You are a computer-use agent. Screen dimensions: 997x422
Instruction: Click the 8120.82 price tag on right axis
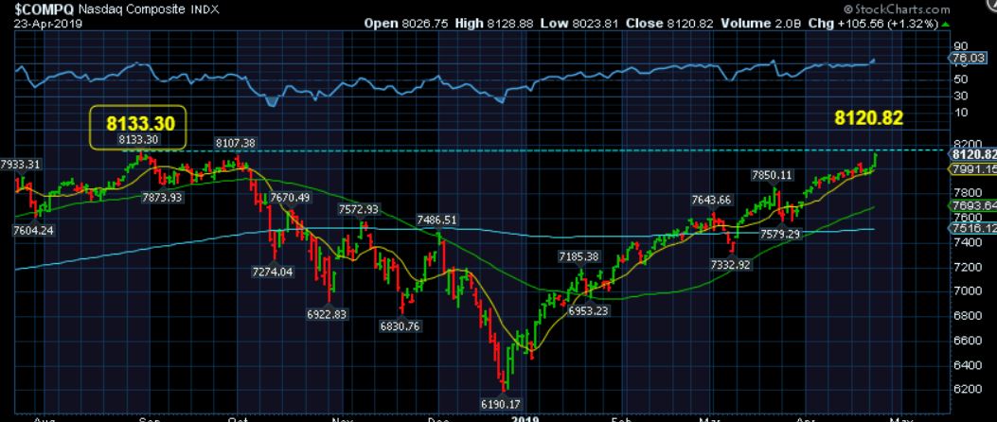[x=972, y=155]
